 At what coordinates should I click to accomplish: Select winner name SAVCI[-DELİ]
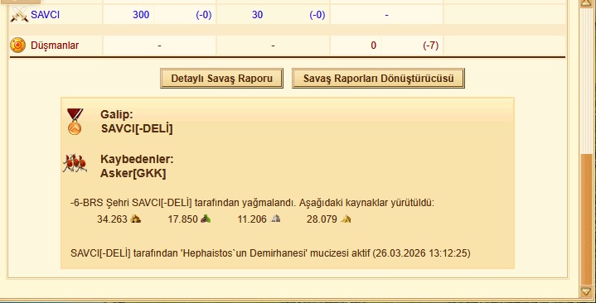point(137,128)
